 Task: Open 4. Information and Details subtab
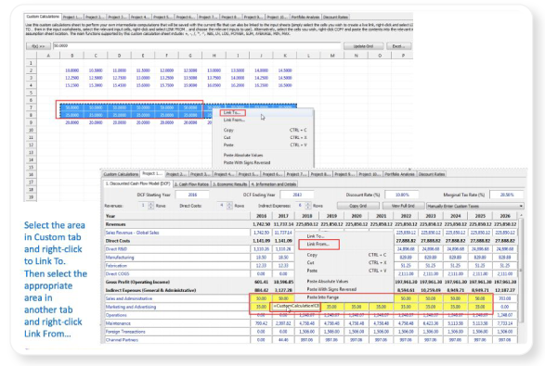click(x=274, y=184)
